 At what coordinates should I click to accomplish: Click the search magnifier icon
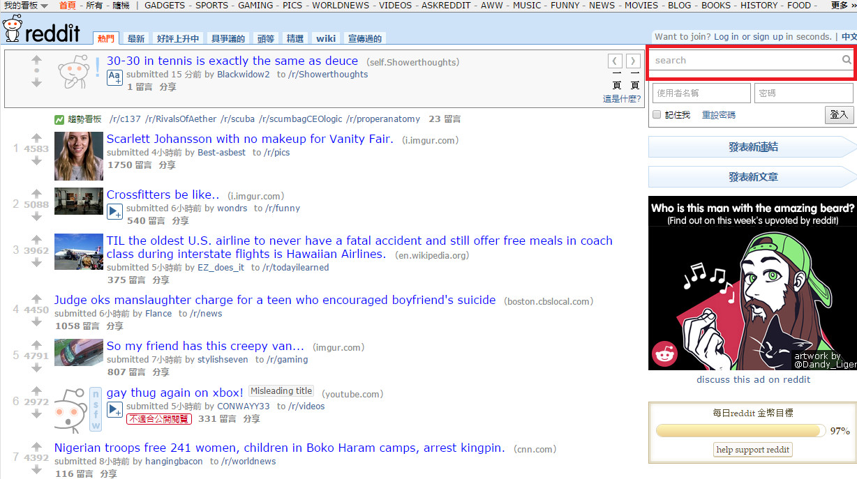(x=847, y=60)
